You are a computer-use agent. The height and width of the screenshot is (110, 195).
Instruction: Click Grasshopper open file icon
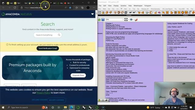(x=99, y=20)
